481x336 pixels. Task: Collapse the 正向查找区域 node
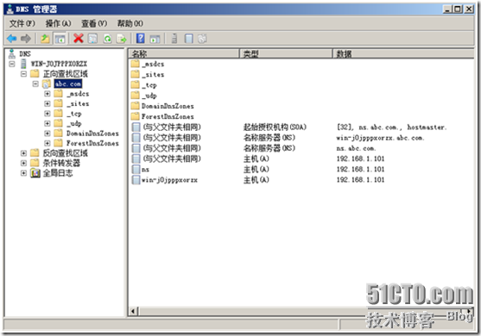pos(23,74)
